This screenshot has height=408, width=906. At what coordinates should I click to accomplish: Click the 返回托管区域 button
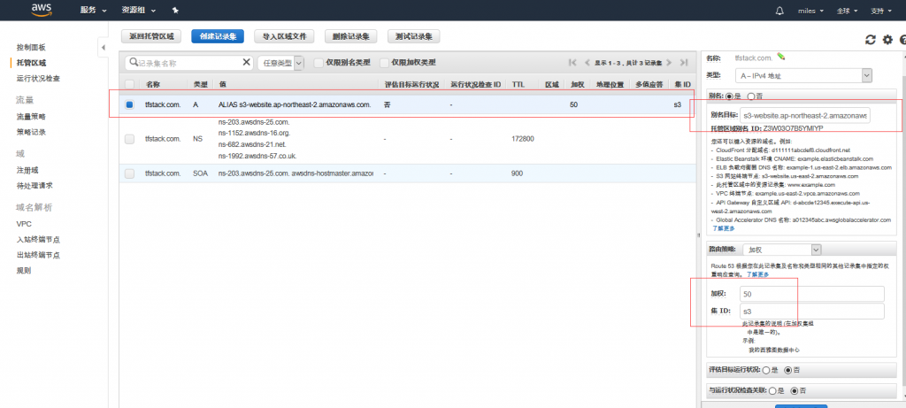[151, 36]
